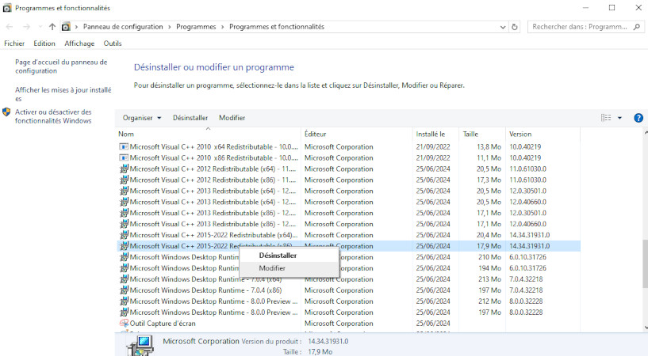
Task: Click the icon of Visual C++ 2010 x86 row
Action: [124, 157]
